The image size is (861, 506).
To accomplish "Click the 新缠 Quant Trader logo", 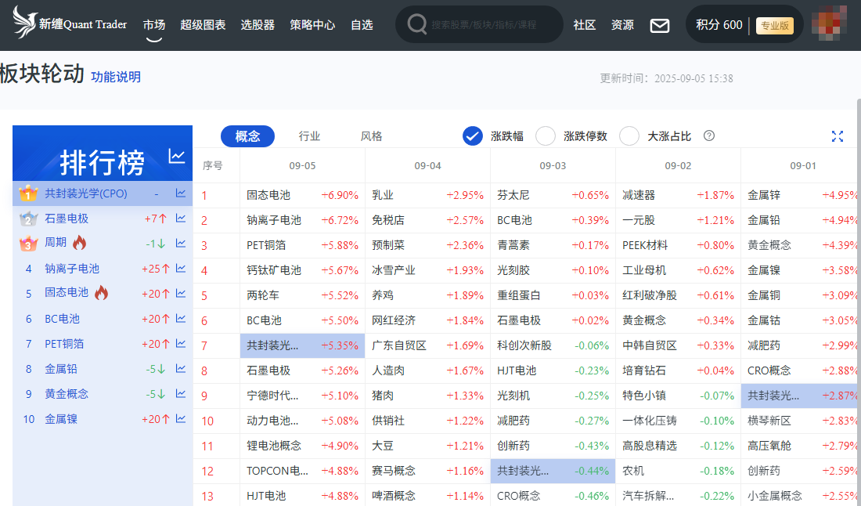I will 70,23.
